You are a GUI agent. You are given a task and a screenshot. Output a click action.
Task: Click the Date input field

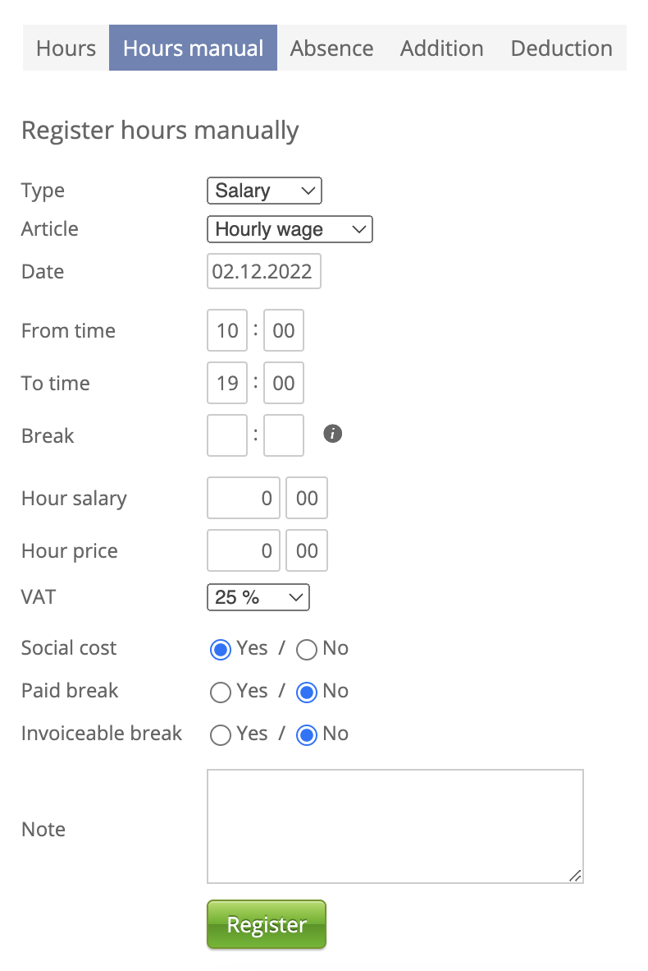point(263,272)
